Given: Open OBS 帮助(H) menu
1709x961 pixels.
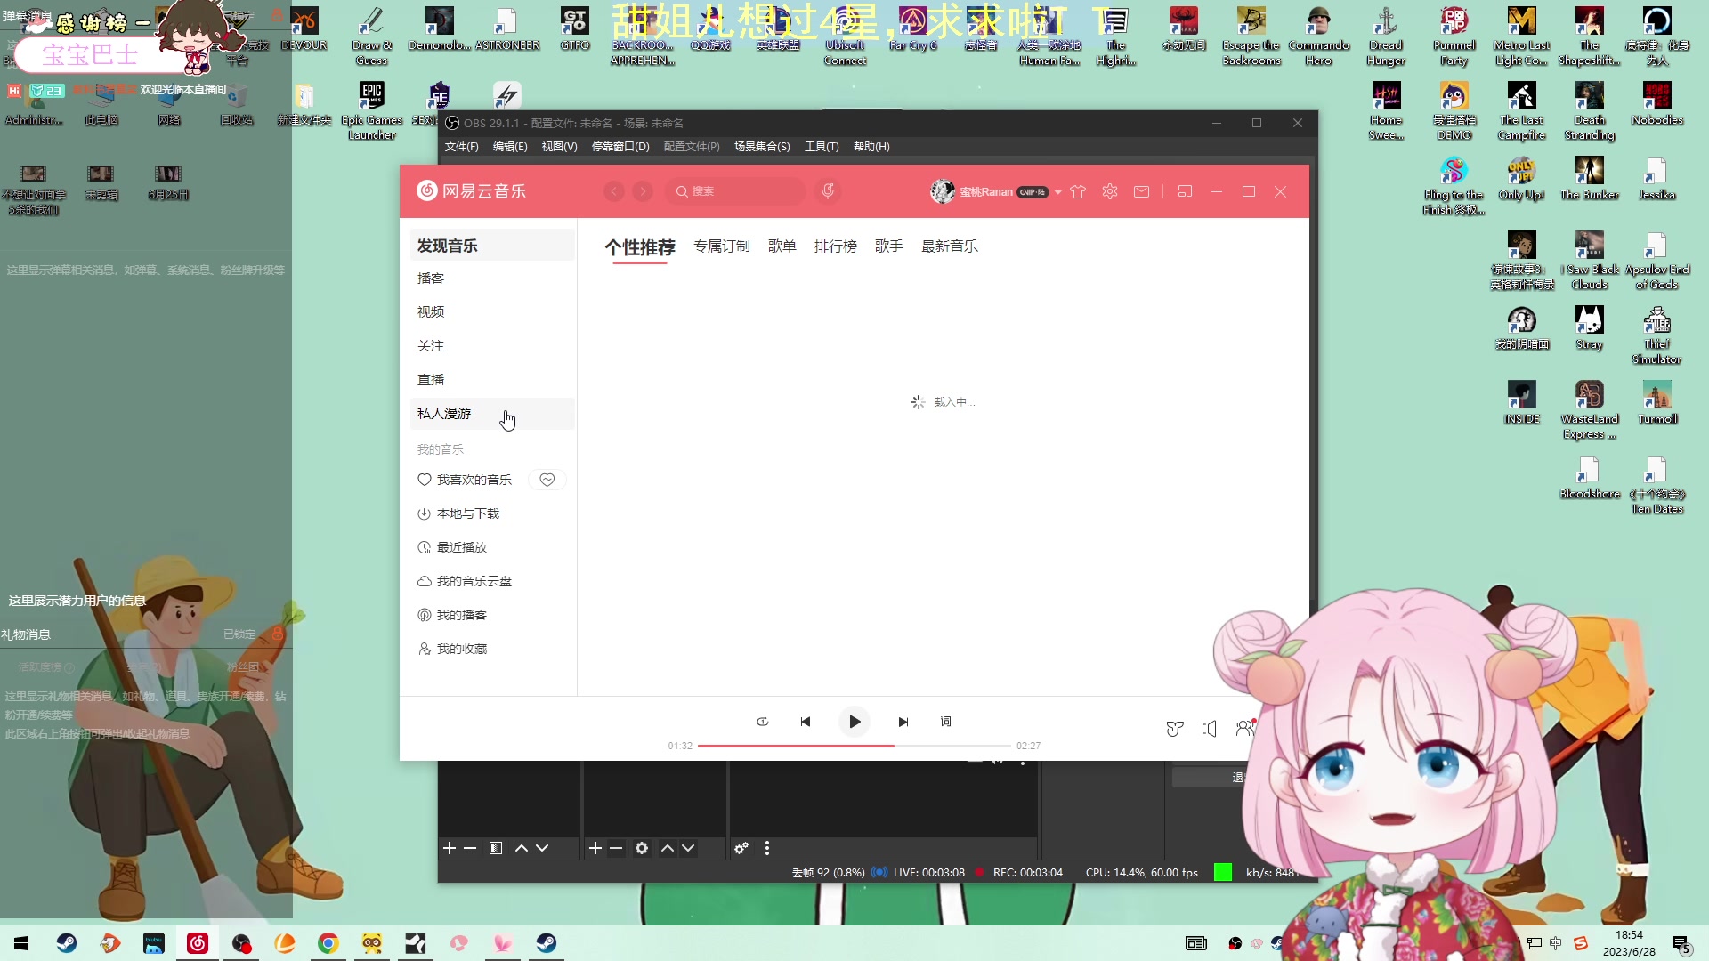Looking at the screenshot, I should click(x=871, y=147).
